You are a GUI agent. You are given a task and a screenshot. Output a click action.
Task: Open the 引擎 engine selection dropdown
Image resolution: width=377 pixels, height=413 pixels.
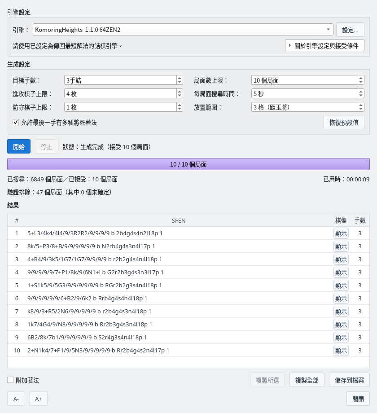(x=183, y=30)
